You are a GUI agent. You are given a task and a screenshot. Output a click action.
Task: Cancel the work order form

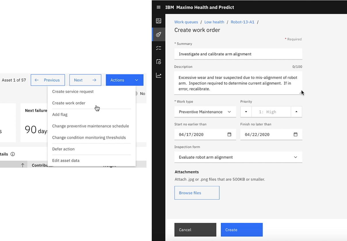click(x=195, y=230)
